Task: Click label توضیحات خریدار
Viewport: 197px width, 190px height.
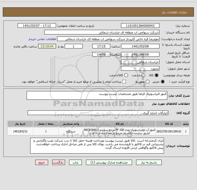Action: (178, 146)
